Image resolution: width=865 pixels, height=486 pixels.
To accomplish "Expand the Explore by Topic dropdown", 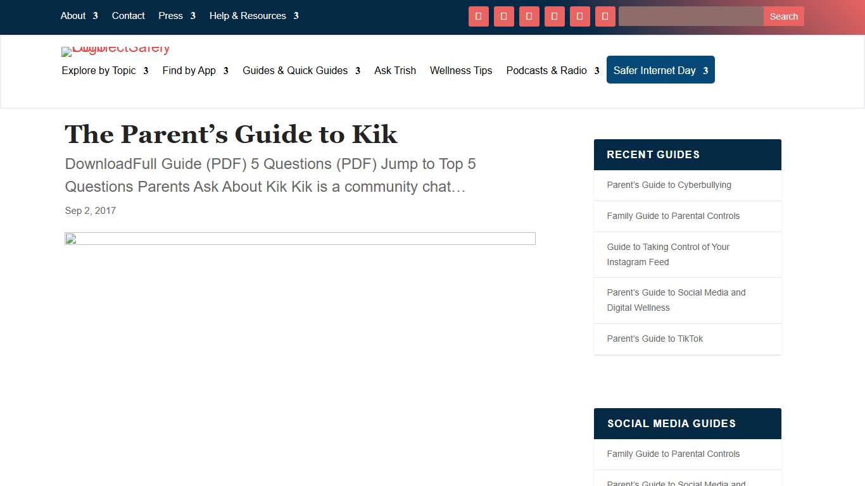I will click(99, 71).
